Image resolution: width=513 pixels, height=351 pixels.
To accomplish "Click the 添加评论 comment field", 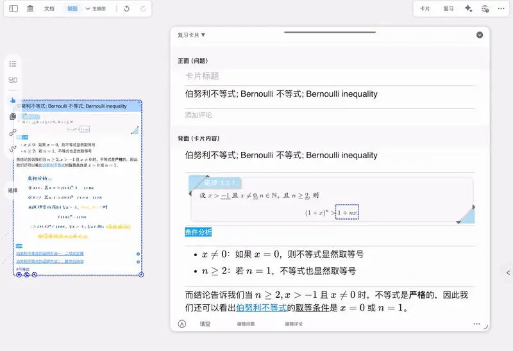I will (330, 115).
